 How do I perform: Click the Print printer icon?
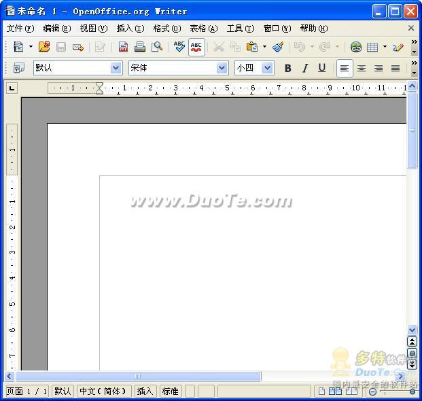[140, 47]
